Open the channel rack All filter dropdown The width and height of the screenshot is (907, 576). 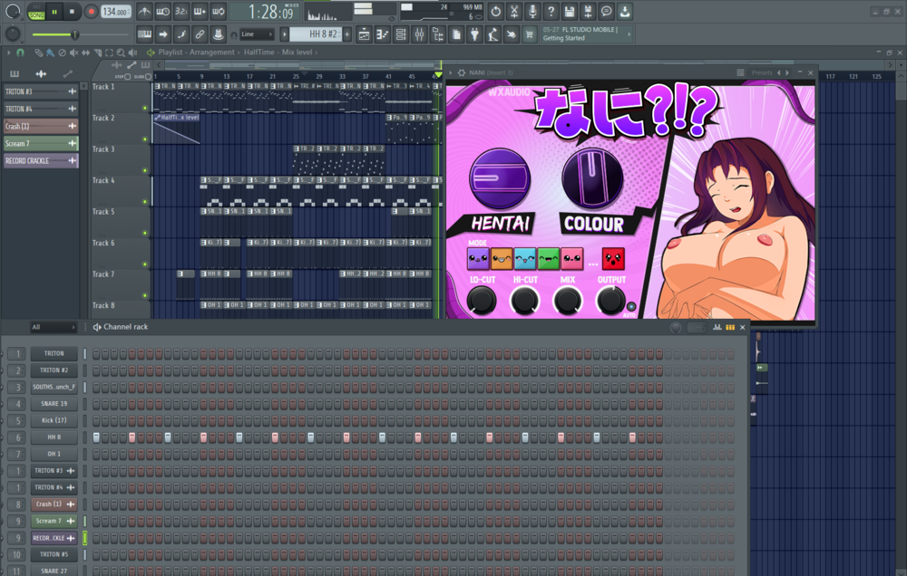click(x=54, y=327)
